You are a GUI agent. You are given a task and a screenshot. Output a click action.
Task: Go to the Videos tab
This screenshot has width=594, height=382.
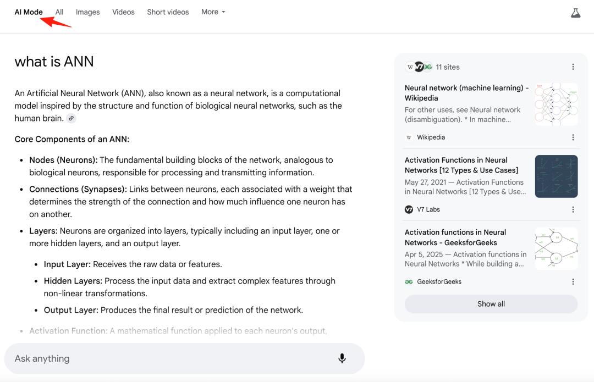pyautogui.click(x=123, y=12)
